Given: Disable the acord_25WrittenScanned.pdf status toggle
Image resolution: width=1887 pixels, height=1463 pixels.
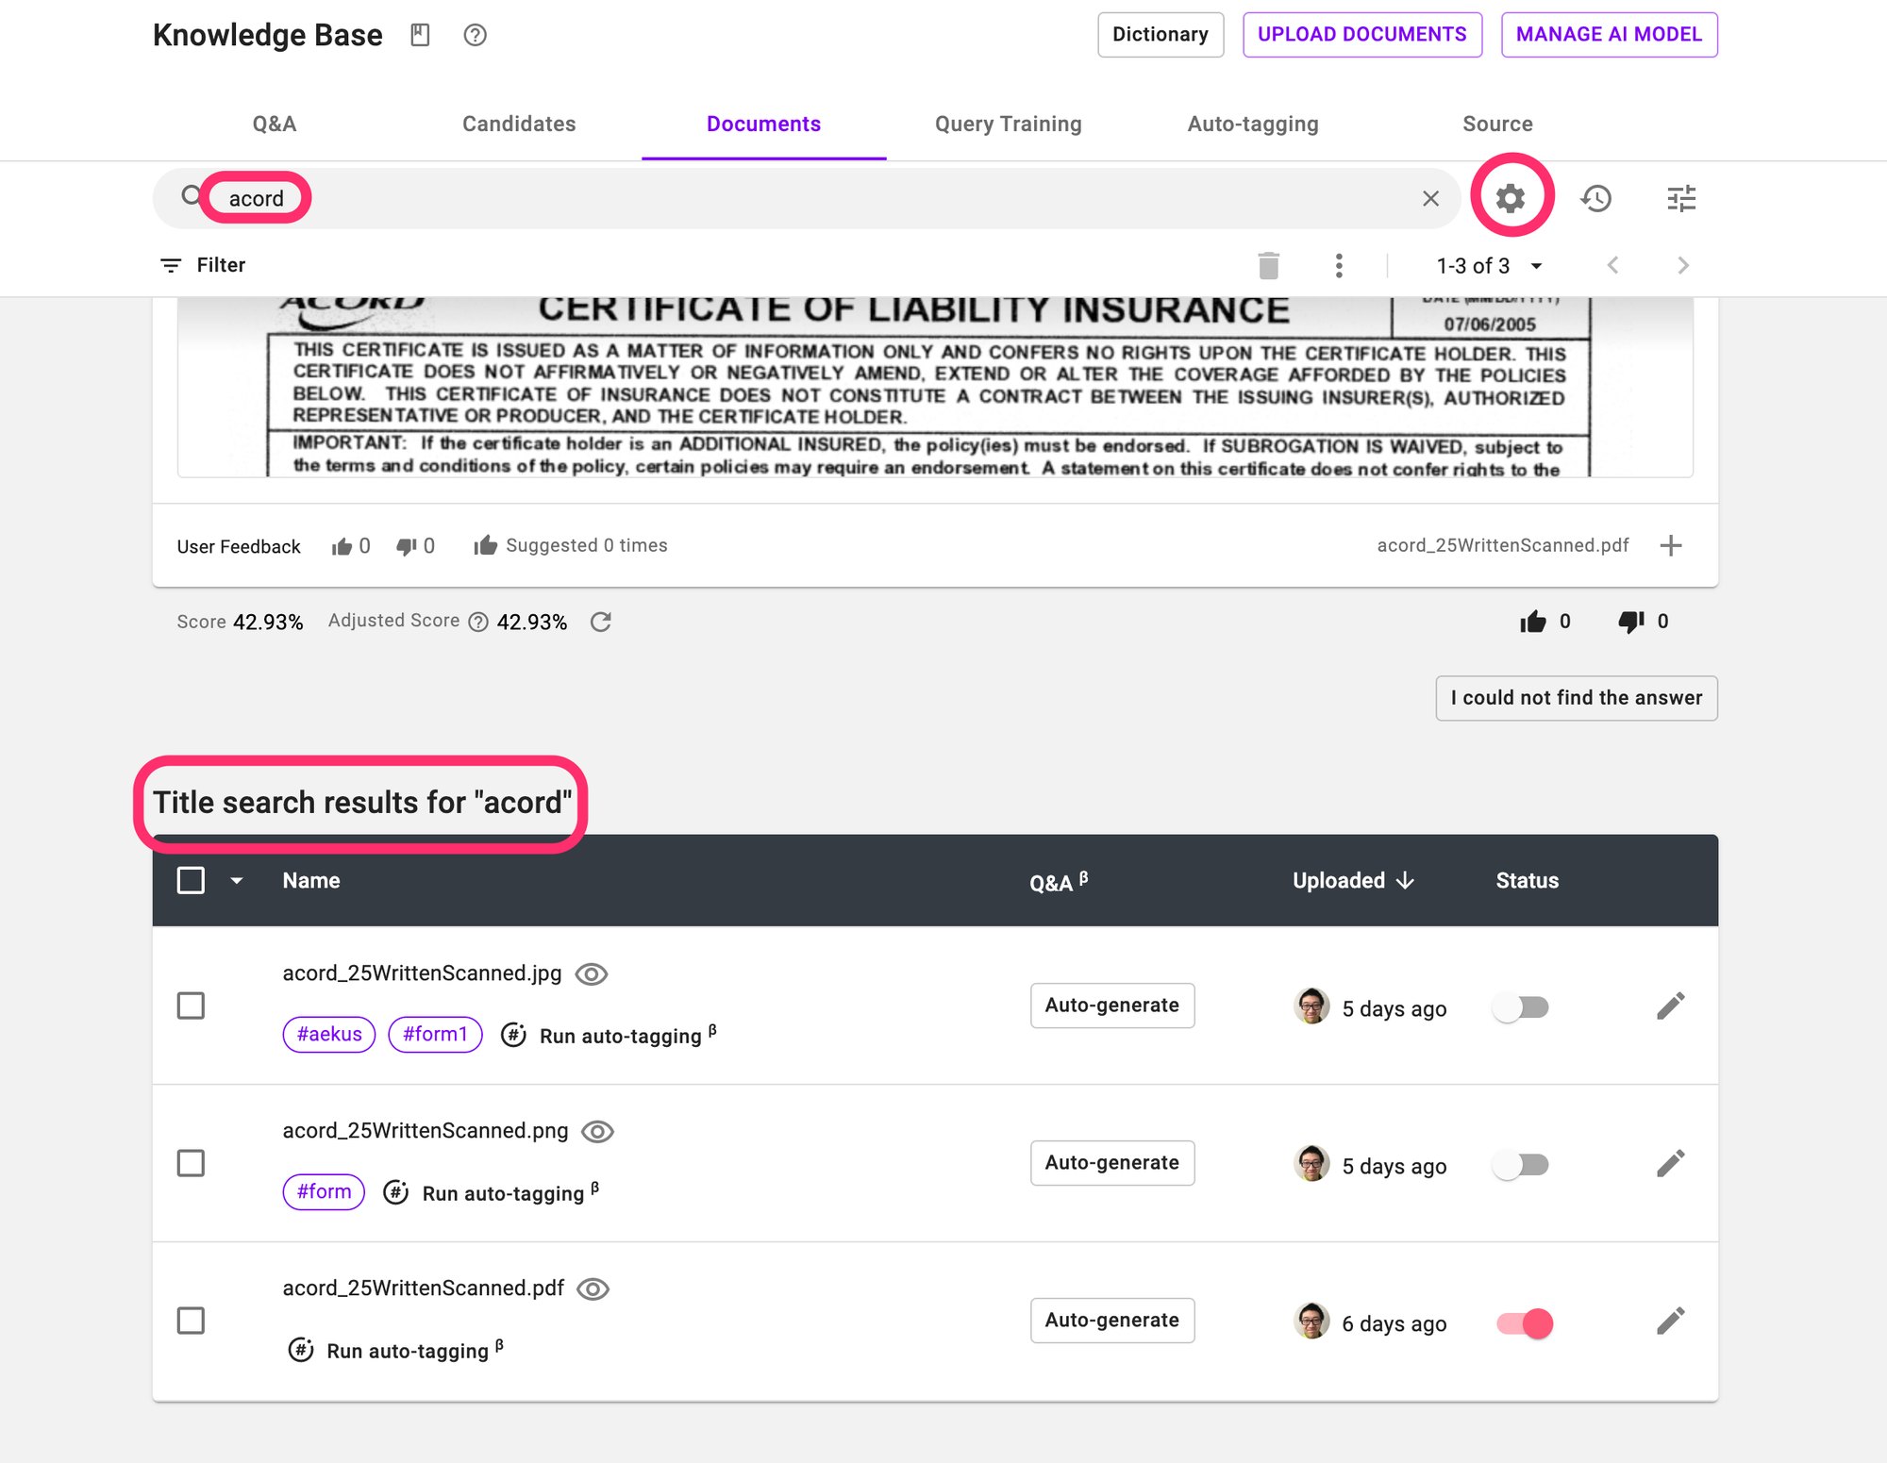Looking at the screenshot, I should [x=1524, y=1323].
